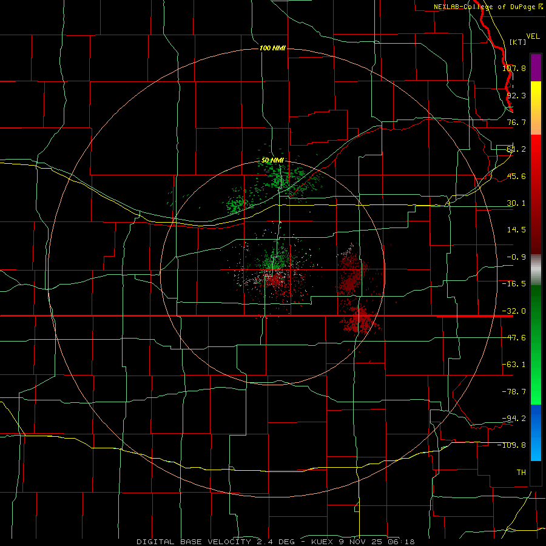Viewport: 546px width, 546px height.
Task: Select the 61.2 legend value
Action: [x=516, y=149]
